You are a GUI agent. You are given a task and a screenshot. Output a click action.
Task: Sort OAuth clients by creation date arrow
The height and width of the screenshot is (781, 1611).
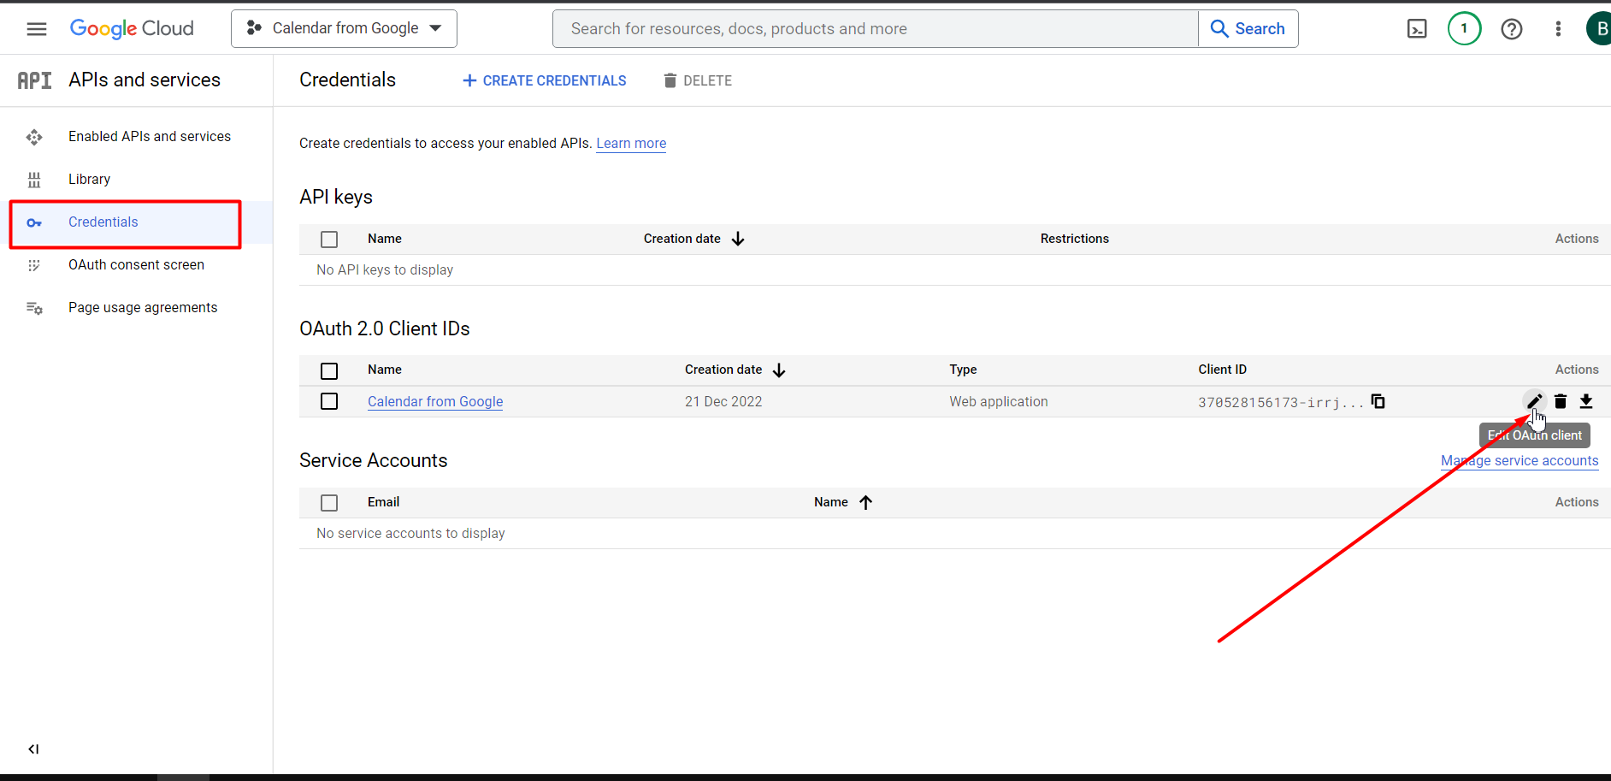tap(779, 370)
